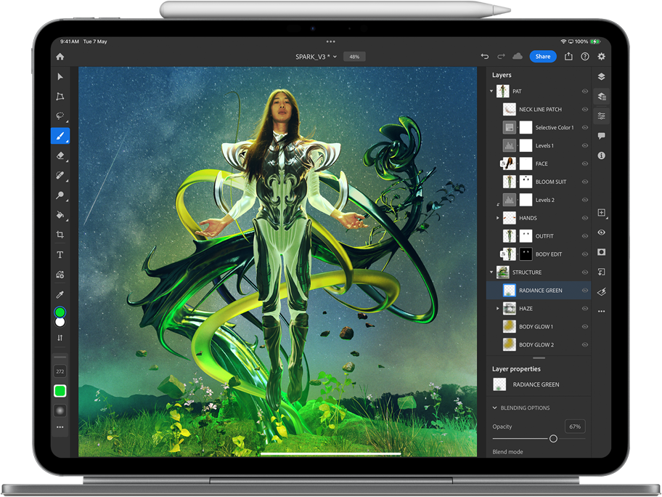Select the Eyedropper tool
Screen dimensions: 662x497
tap(60, 294)
